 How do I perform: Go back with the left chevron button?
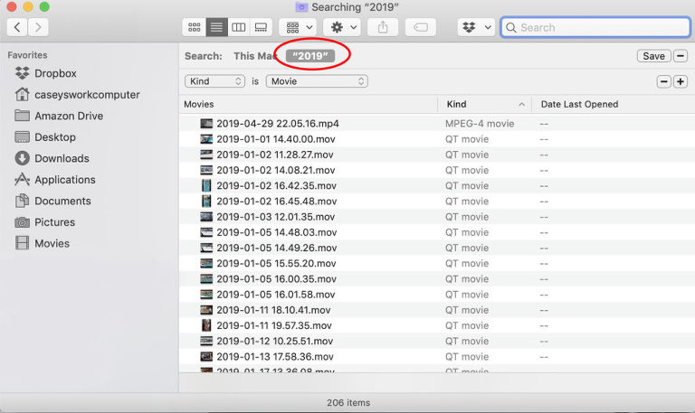pyautogui.click(x=17, y=27)
